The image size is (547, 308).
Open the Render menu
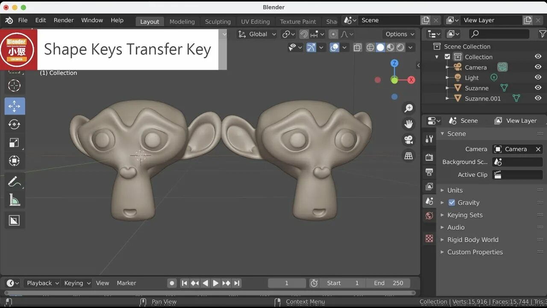[64, 20]
